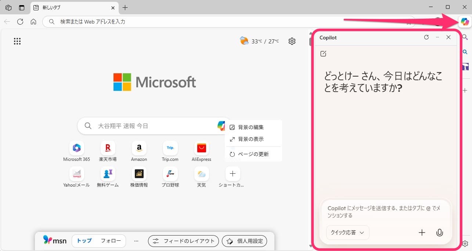Image resolution: width=472 pixels, height=251 pixels.
Task: Open the Microsoft 365 shortcut
Action: [76, 151]
